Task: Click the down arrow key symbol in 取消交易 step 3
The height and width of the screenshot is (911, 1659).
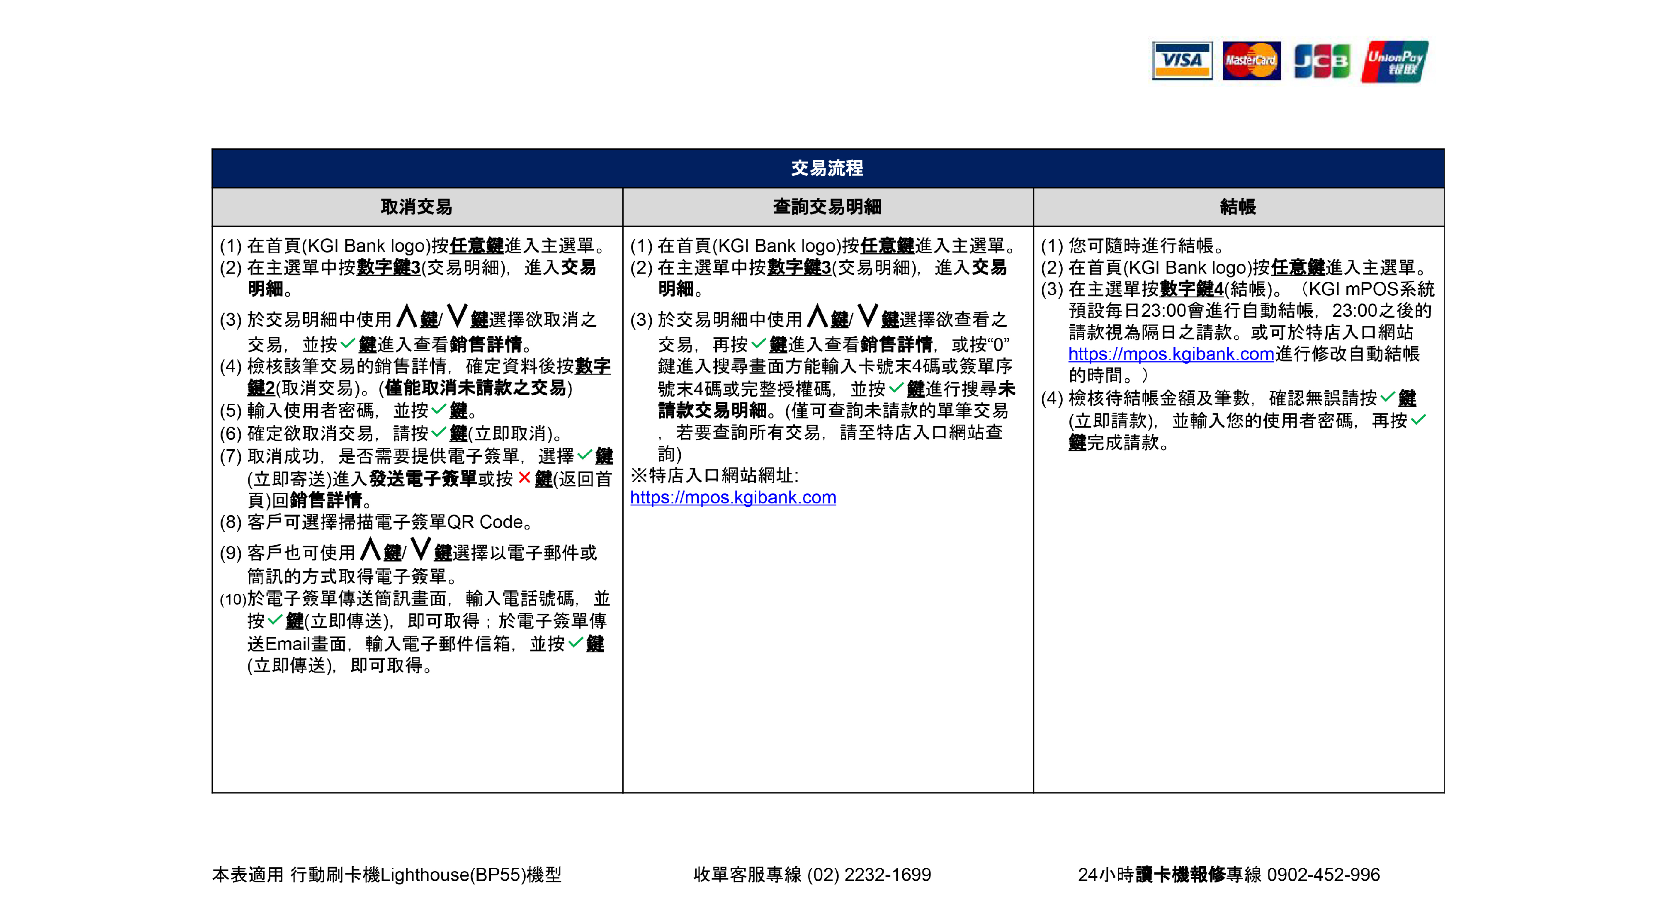Action: tap(457, 316)
